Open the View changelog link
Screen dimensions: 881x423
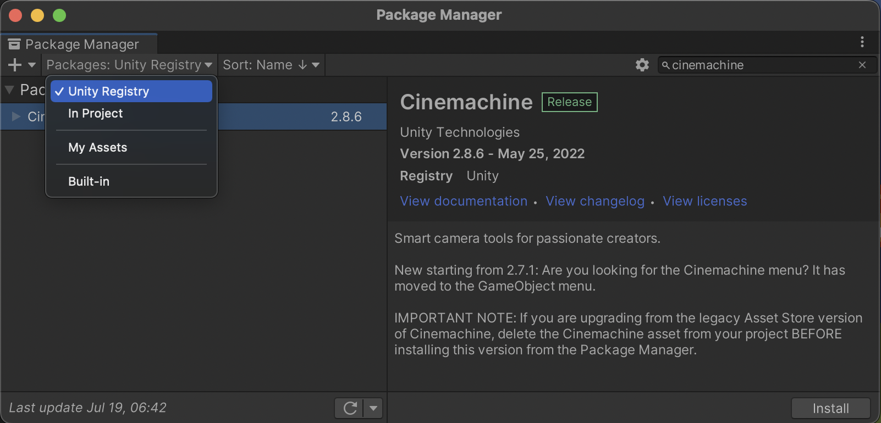(594, 201)
